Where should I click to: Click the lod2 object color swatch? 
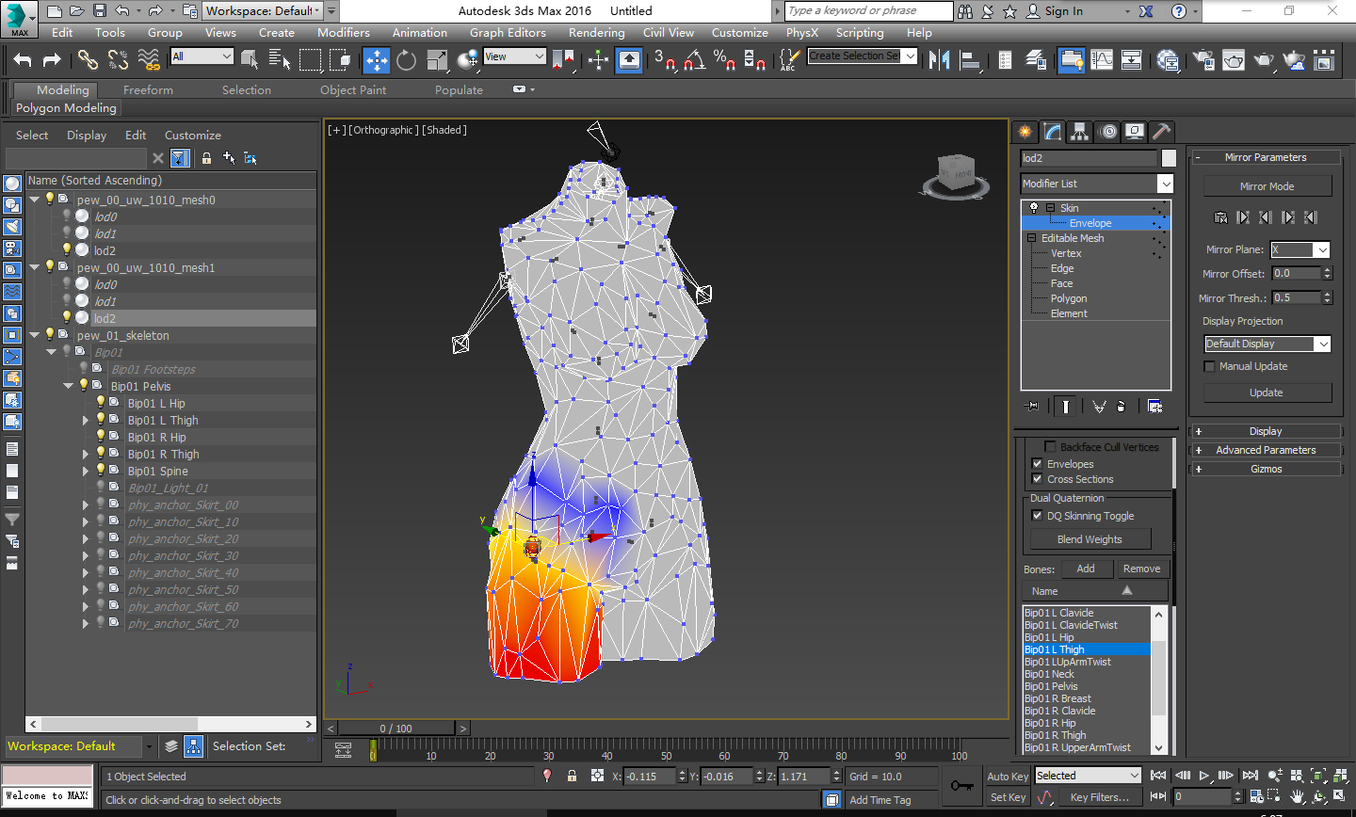[1169, 158]
